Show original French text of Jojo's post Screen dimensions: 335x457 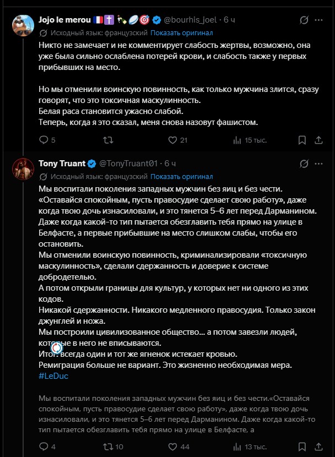(x=182, y=33)
